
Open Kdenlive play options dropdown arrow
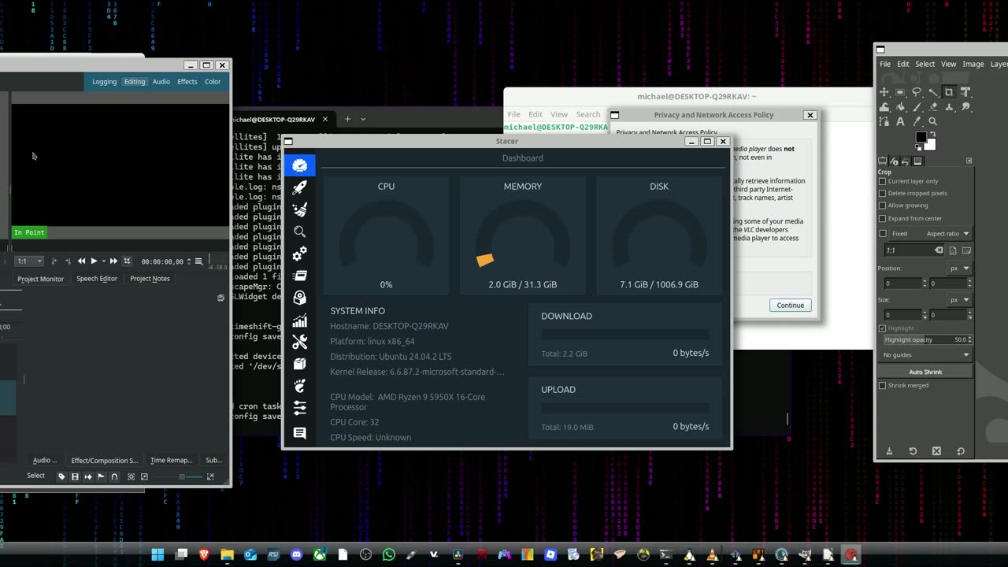click(x=104, y=261)
